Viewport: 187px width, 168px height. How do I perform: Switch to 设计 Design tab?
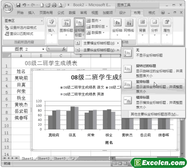122,13
